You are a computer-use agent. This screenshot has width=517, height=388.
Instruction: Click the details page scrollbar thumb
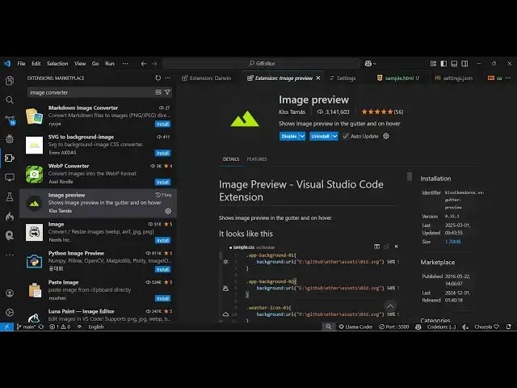(410, 176)
